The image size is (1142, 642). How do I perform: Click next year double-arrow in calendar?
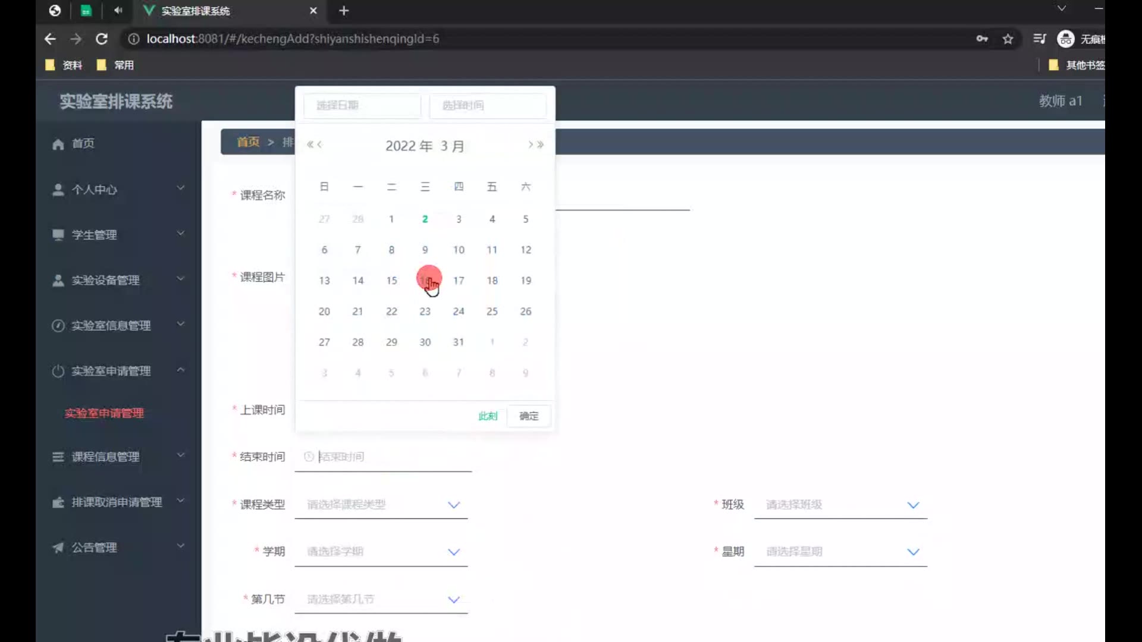(540, 144)
